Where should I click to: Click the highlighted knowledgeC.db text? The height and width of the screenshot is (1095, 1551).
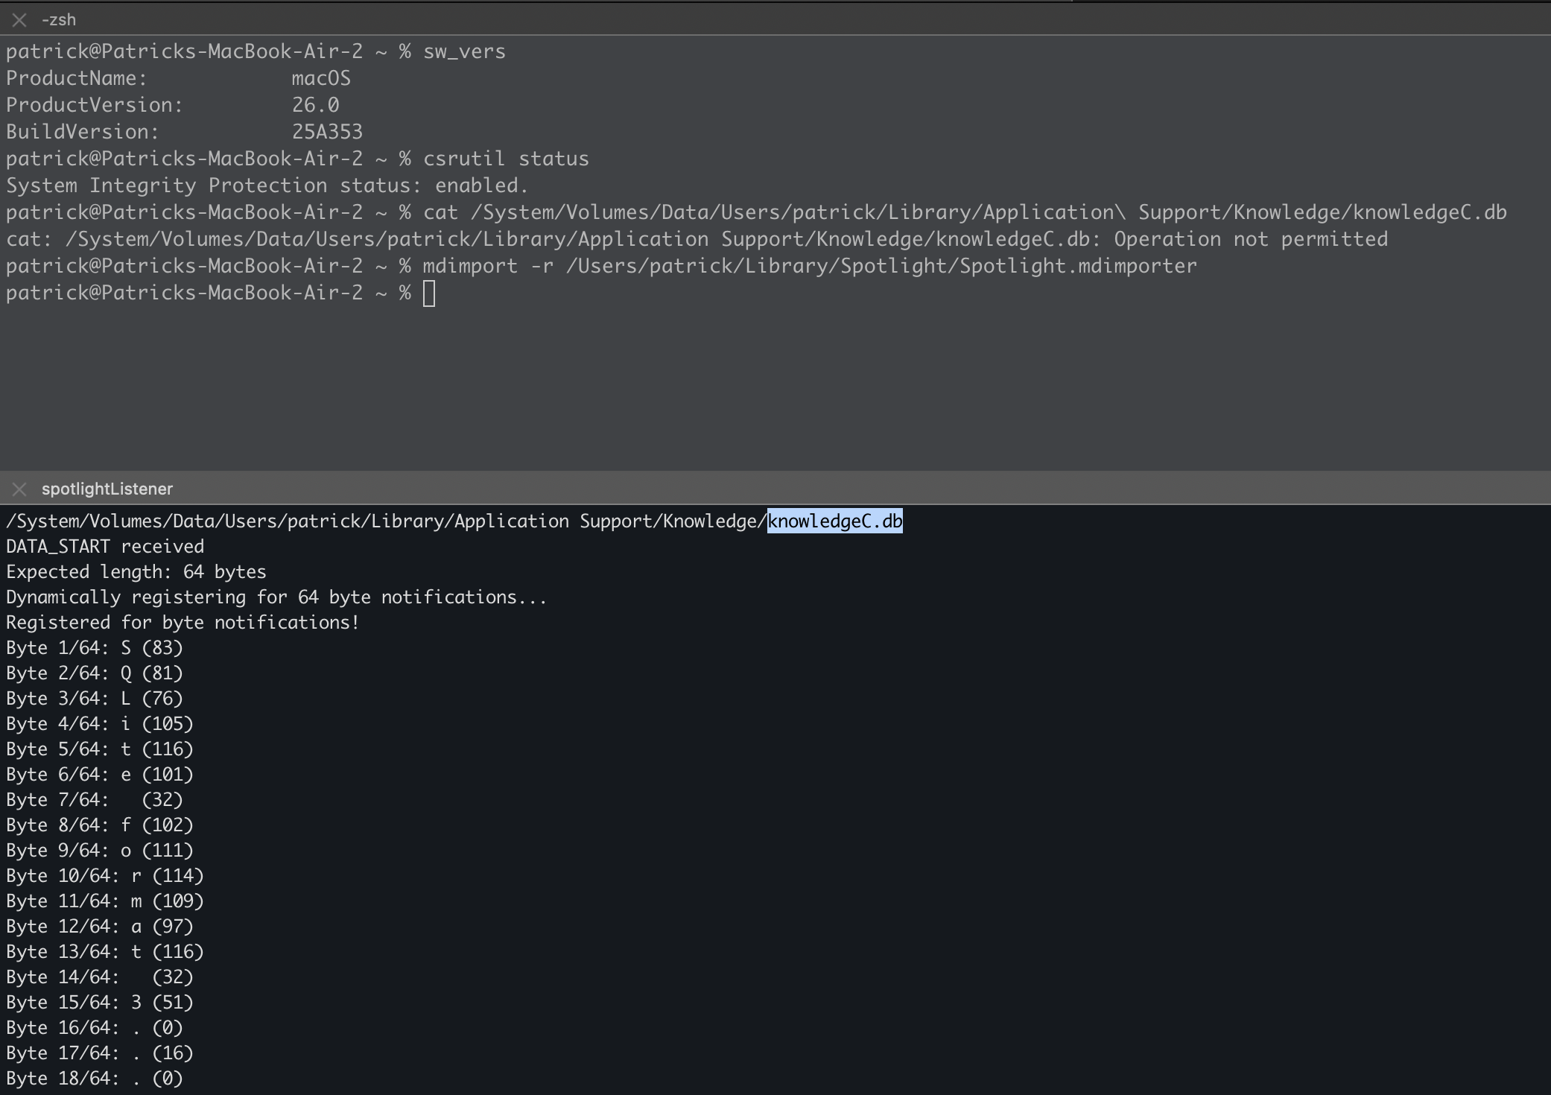[834, 521]
